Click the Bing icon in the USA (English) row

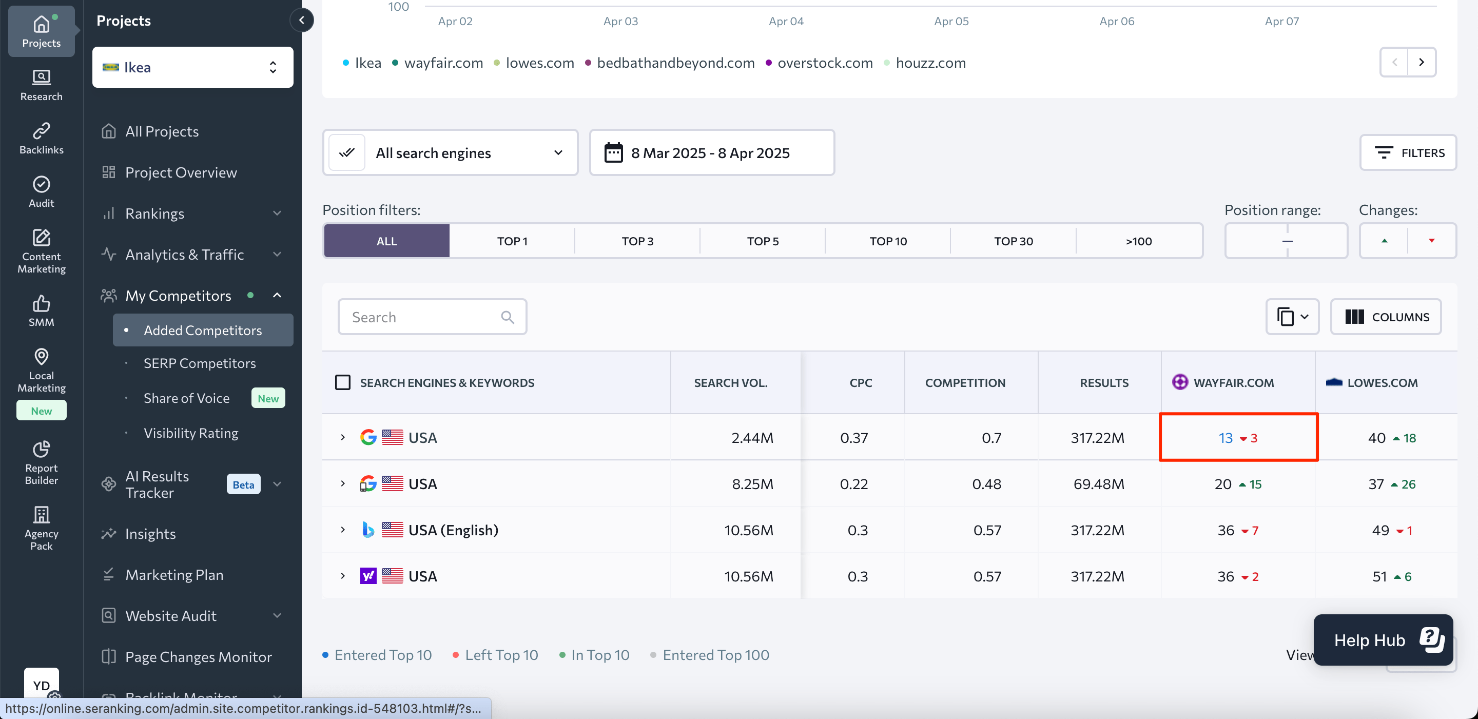point(368,530)
